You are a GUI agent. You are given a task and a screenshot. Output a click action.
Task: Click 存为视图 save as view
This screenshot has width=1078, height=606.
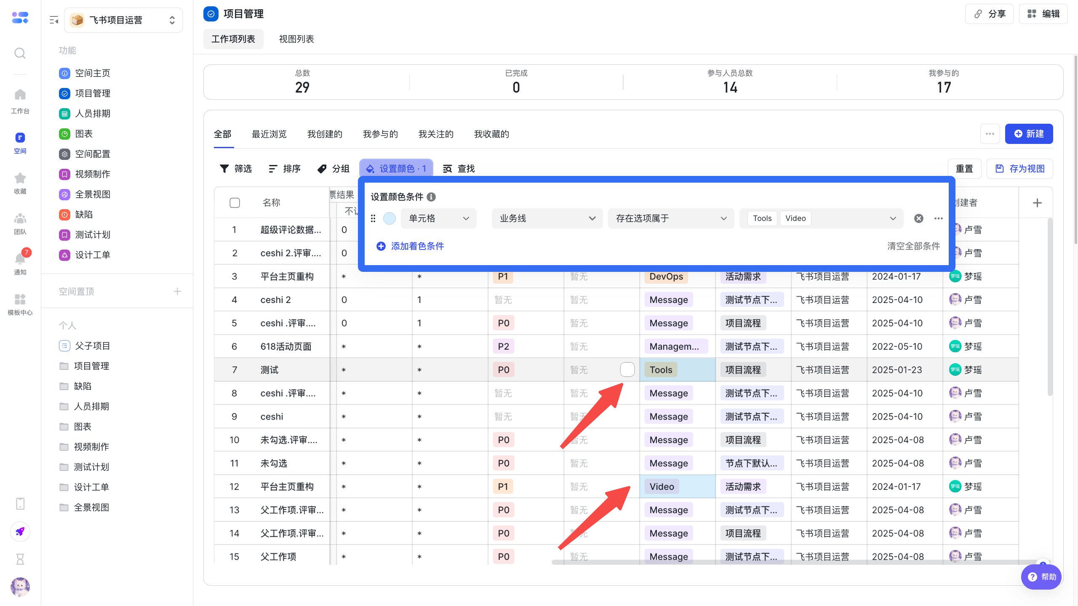tap(1020, 169)
